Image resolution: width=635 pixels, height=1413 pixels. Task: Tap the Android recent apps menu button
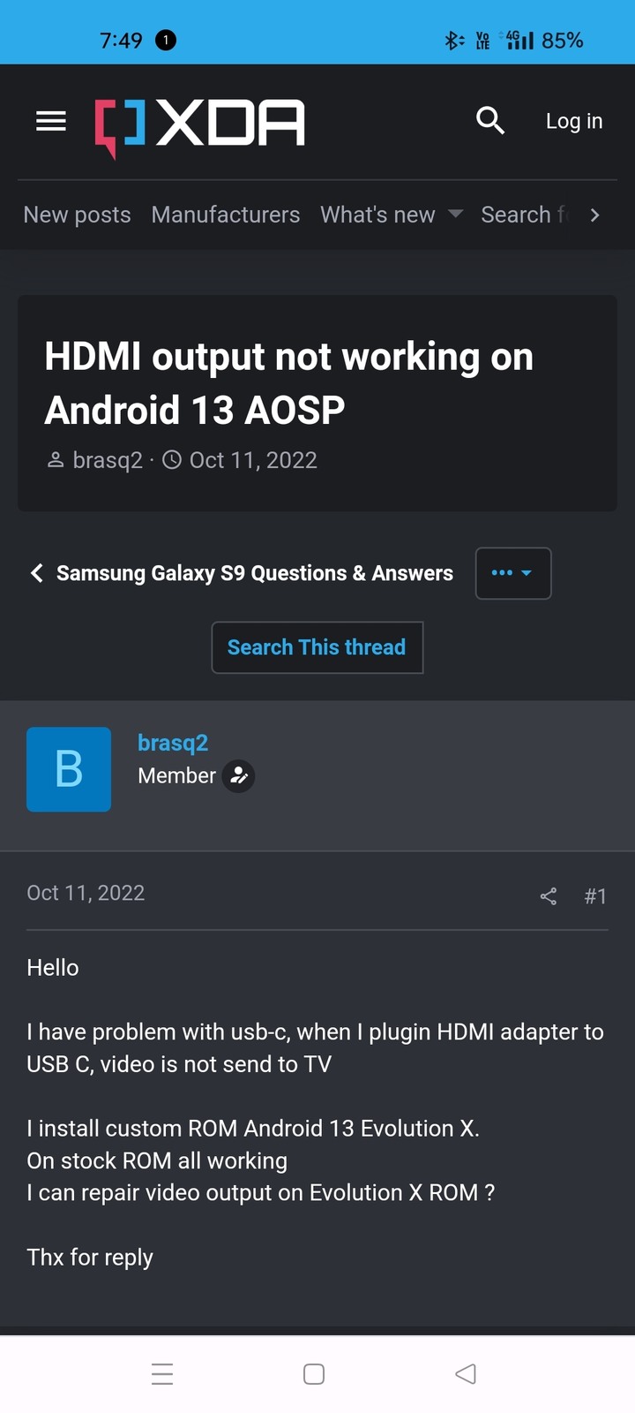coord(162,1374)
